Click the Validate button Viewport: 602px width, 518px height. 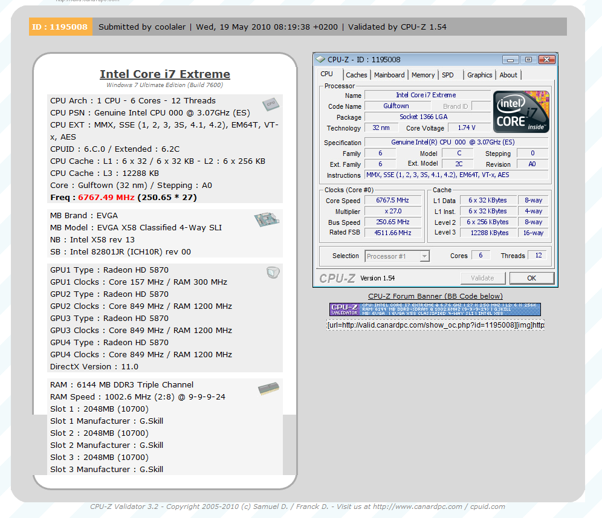pos(482,278)
